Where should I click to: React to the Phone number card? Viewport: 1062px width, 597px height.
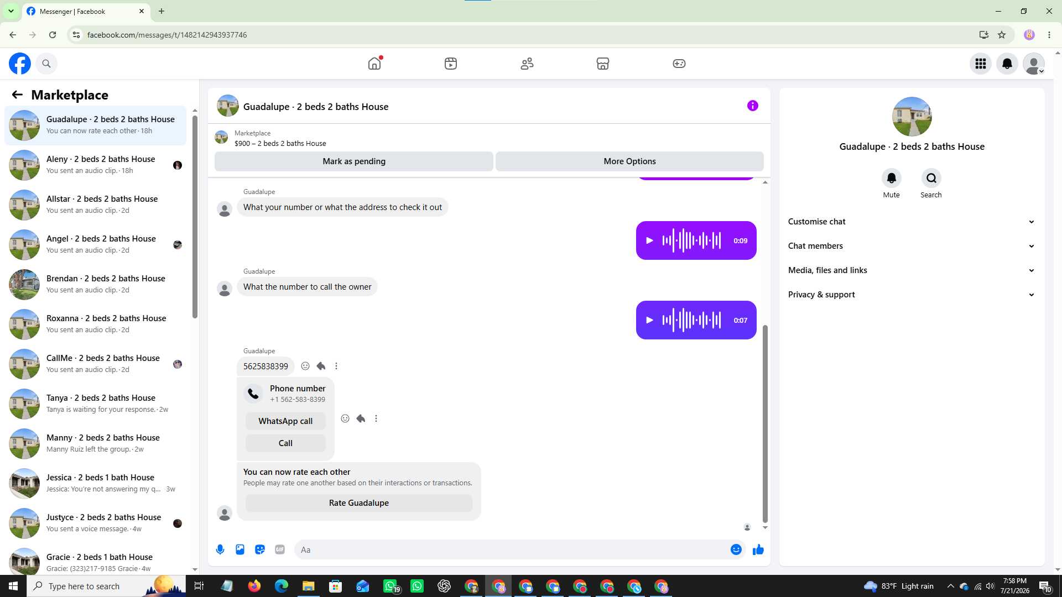point(345,418)
